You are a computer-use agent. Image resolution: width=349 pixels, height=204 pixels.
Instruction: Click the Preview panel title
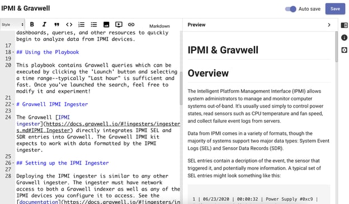point(196,25)
